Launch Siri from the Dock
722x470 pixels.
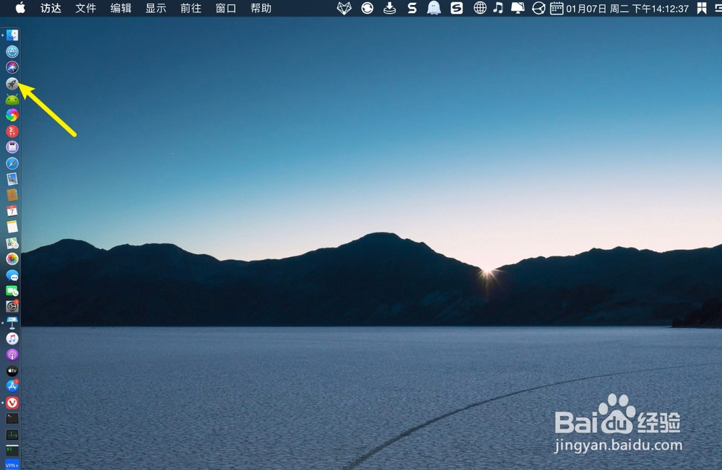(12, 67)
